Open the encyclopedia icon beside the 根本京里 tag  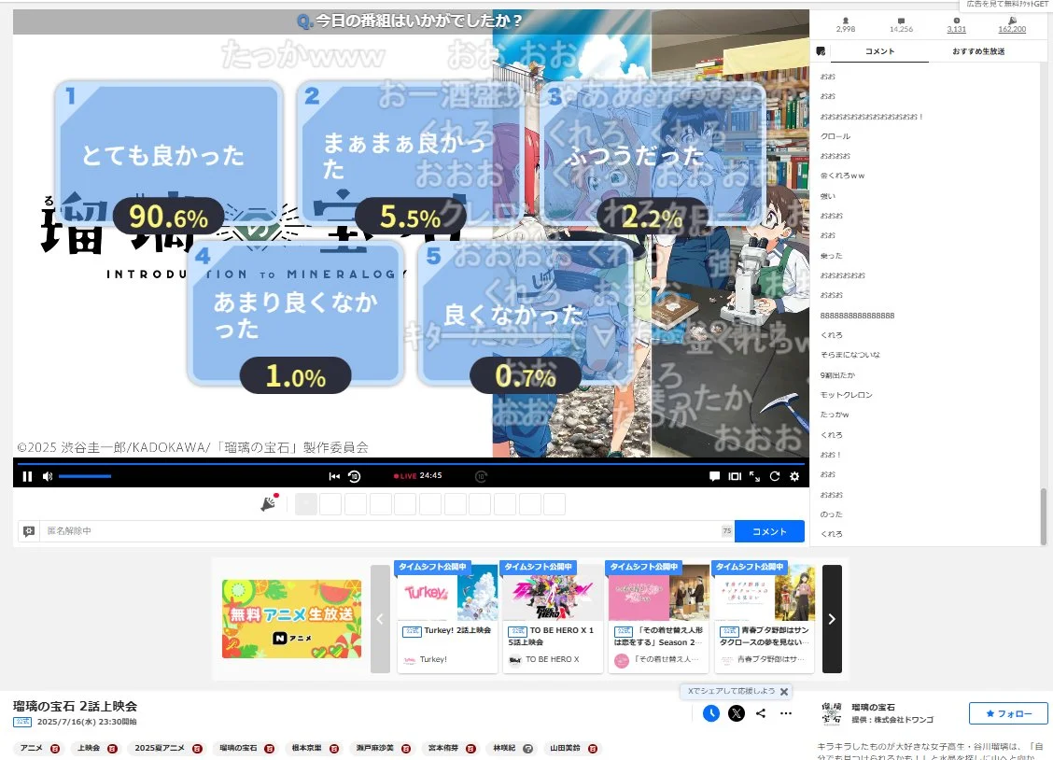point(334,749)
